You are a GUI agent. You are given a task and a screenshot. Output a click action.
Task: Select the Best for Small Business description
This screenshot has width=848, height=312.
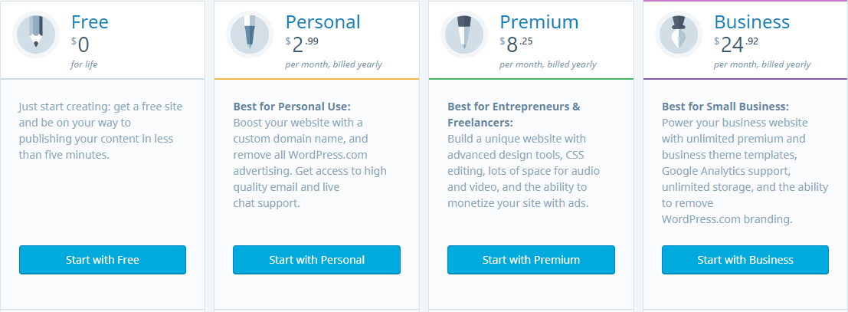click(745, 163)
